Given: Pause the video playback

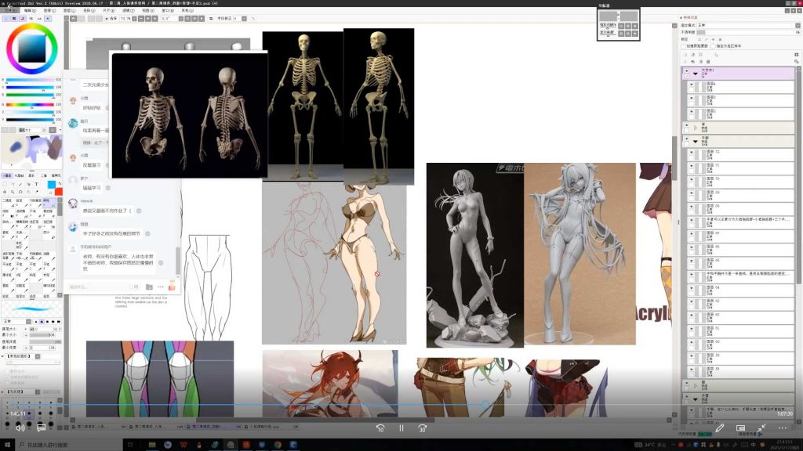Looking at the screenshot, I should point(401,428).
